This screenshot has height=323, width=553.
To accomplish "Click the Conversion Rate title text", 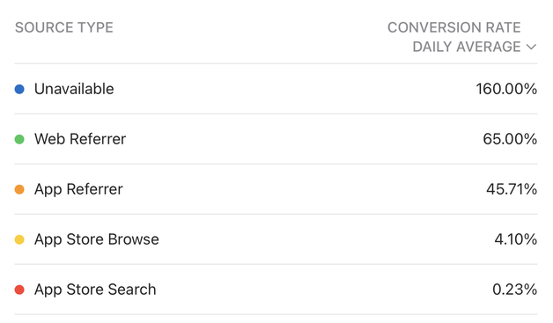I will [453, 27].
